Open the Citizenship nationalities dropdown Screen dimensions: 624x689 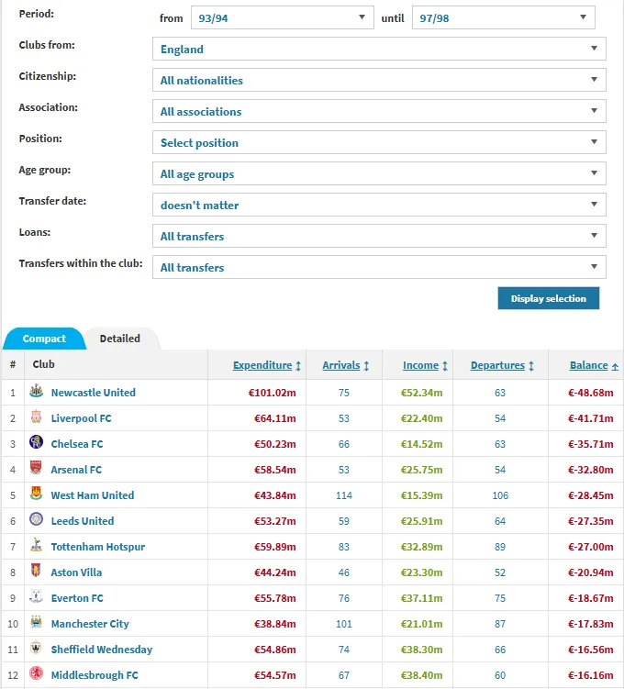point(379,81)
